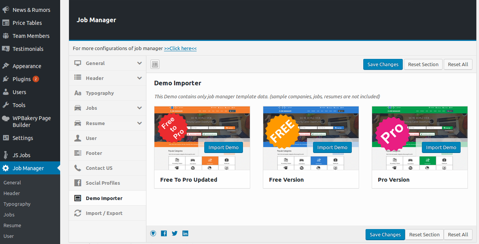Screen dimensions: 479x244
Task: Import the Free To Pro Updated demo
Action: pos(223,148)
